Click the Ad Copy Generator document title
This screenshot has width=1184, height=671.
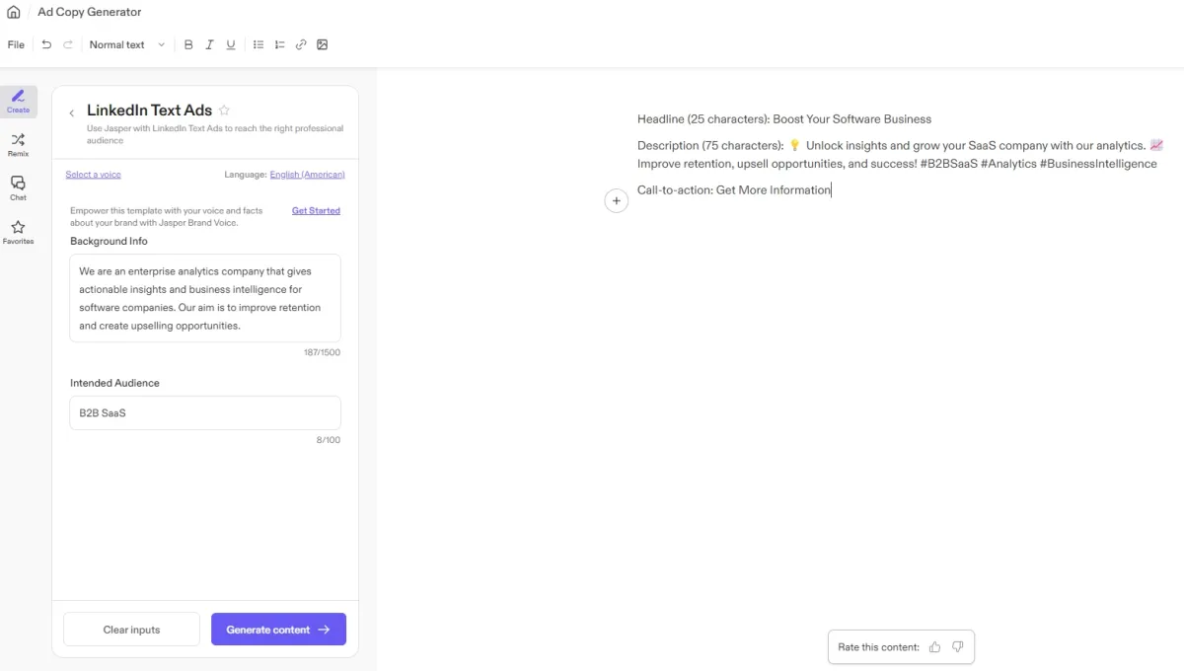[x=90, y=12]
